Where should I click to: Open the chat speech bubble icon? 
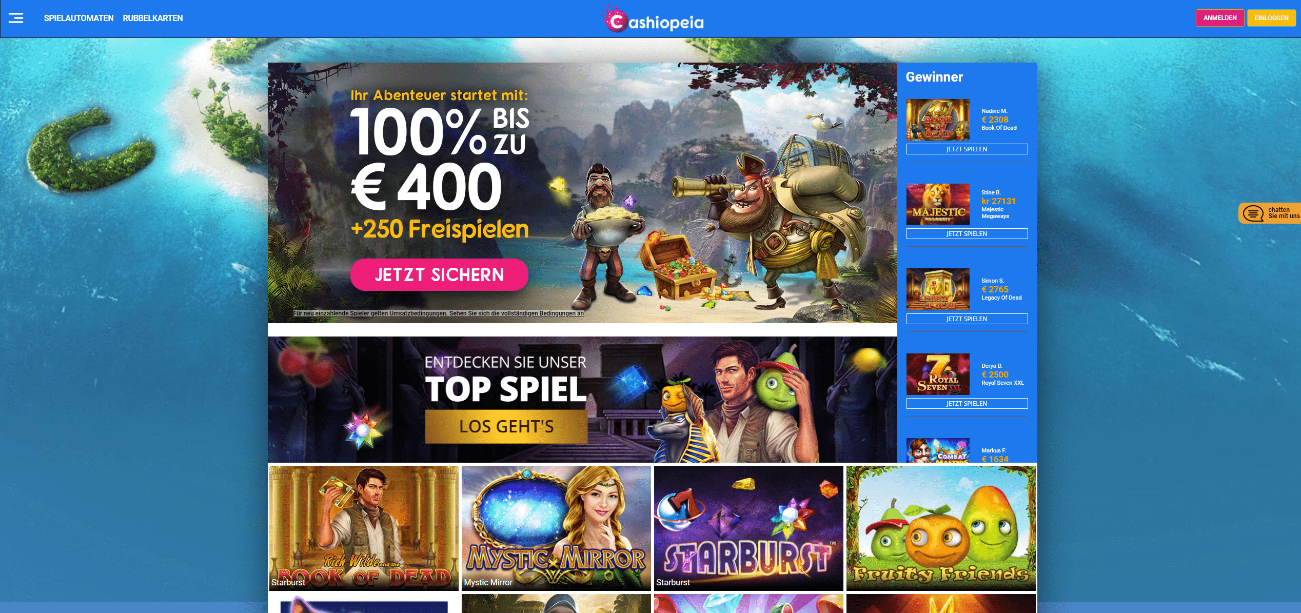1253,213
